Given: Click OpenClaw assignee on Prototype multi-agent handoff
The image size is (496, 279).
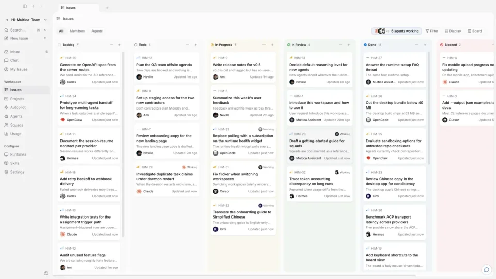Looking at the screenshot, I should (x=71, y=120).
